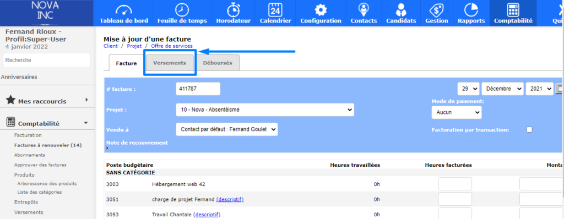Open Produits in the sidebar
Screen dimensions: 564x219
24,175
